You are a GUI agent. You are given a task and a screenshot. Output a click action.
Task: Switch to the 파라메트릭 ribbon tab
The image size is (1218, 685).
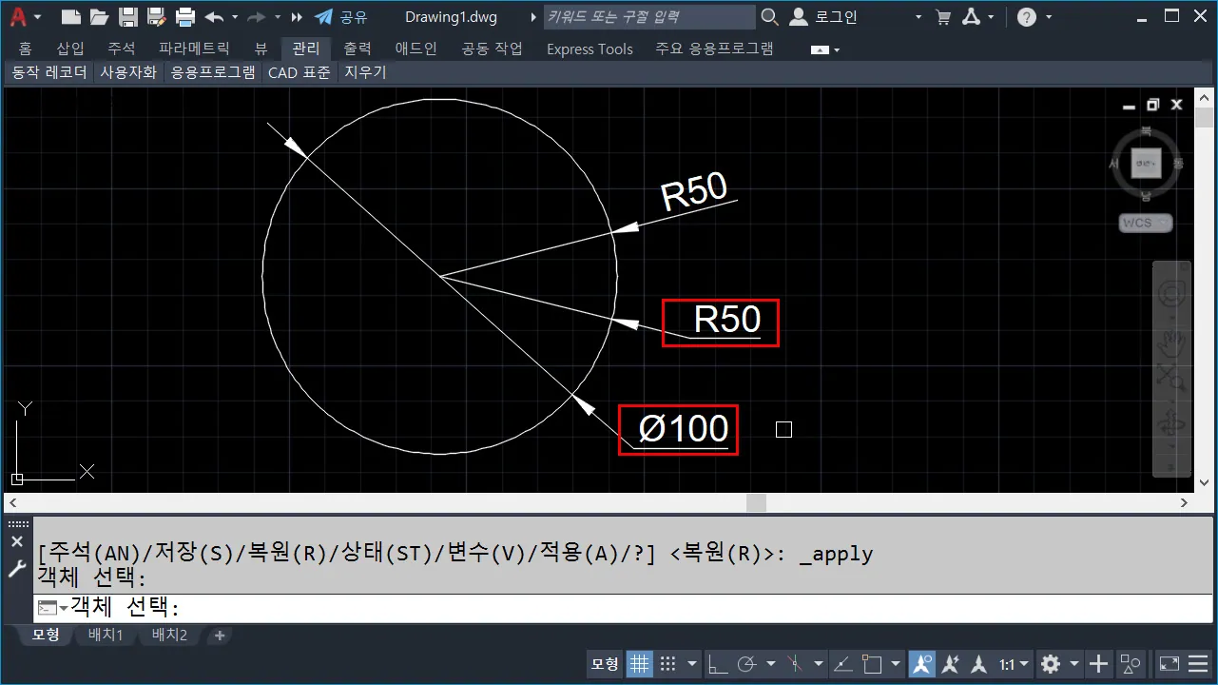click(195, 49)
